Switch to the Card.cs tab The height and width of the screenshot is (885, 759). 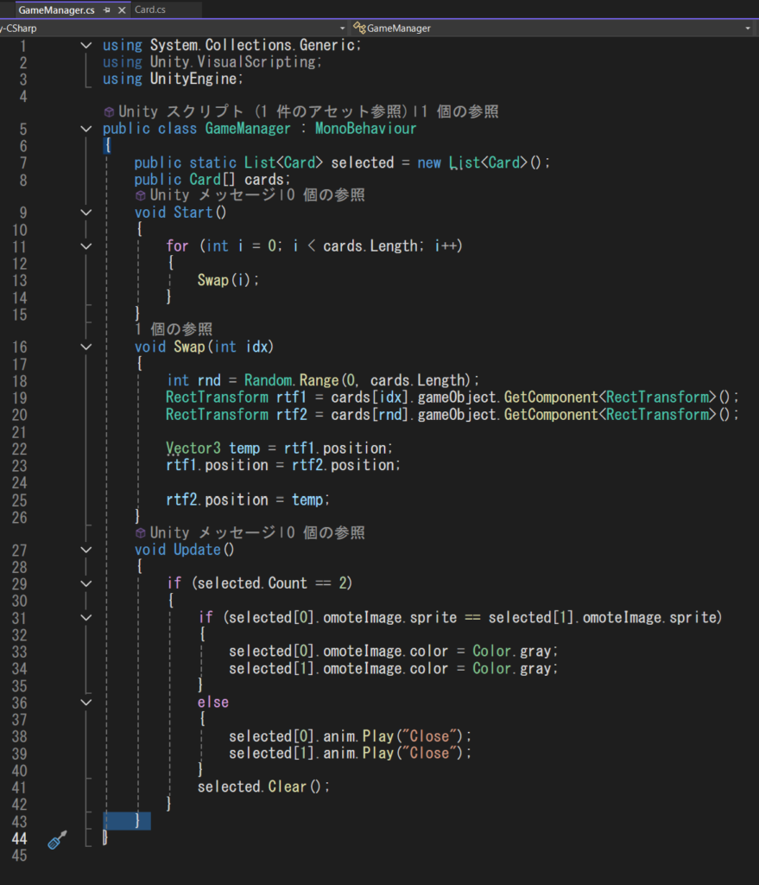(150, 10)
